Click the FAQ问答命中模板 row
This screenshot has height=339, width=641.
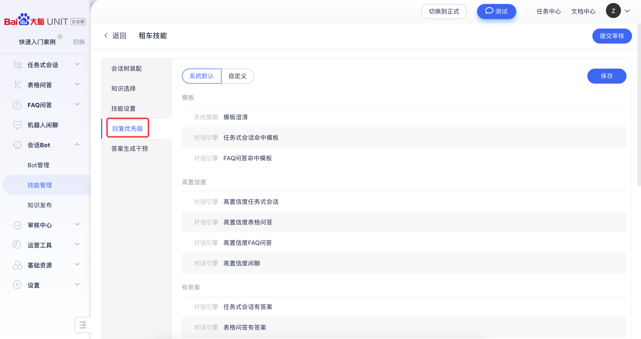(x=404, y=158)
